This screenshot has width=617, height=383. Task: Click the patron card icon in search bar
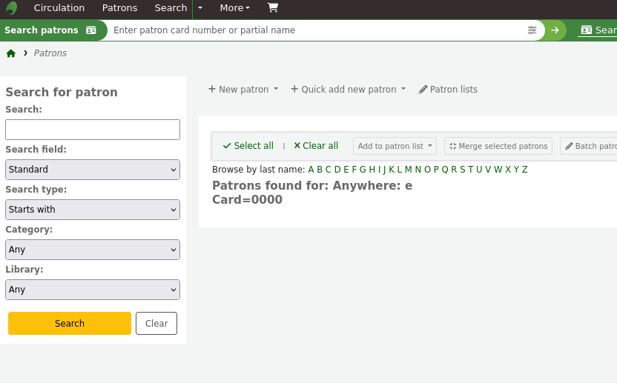coord(91,30)
